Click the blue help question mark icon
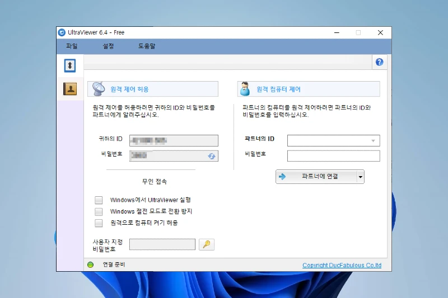Image resolution: width=448 pixels, height=298 pixels. 380,62
